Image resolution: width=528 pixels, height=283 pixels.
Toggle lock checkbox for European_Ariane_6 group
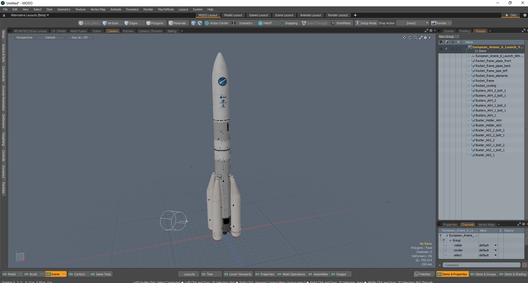click(458, 49)
